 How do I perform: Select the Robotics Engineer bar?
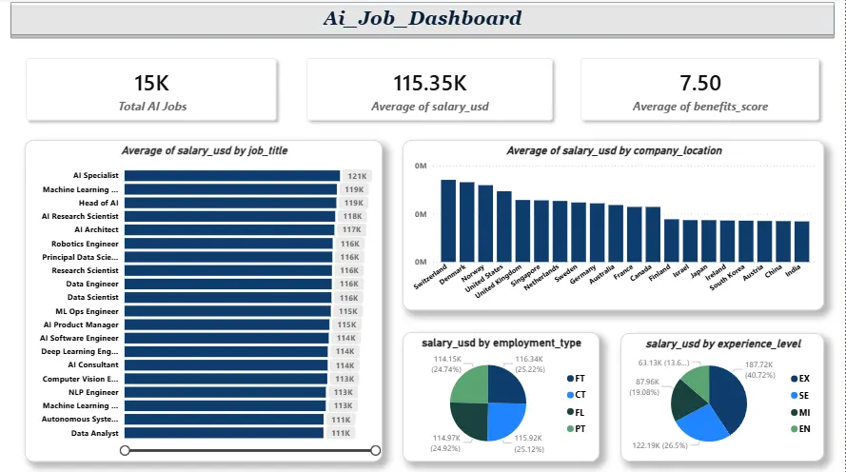(228, 244)
